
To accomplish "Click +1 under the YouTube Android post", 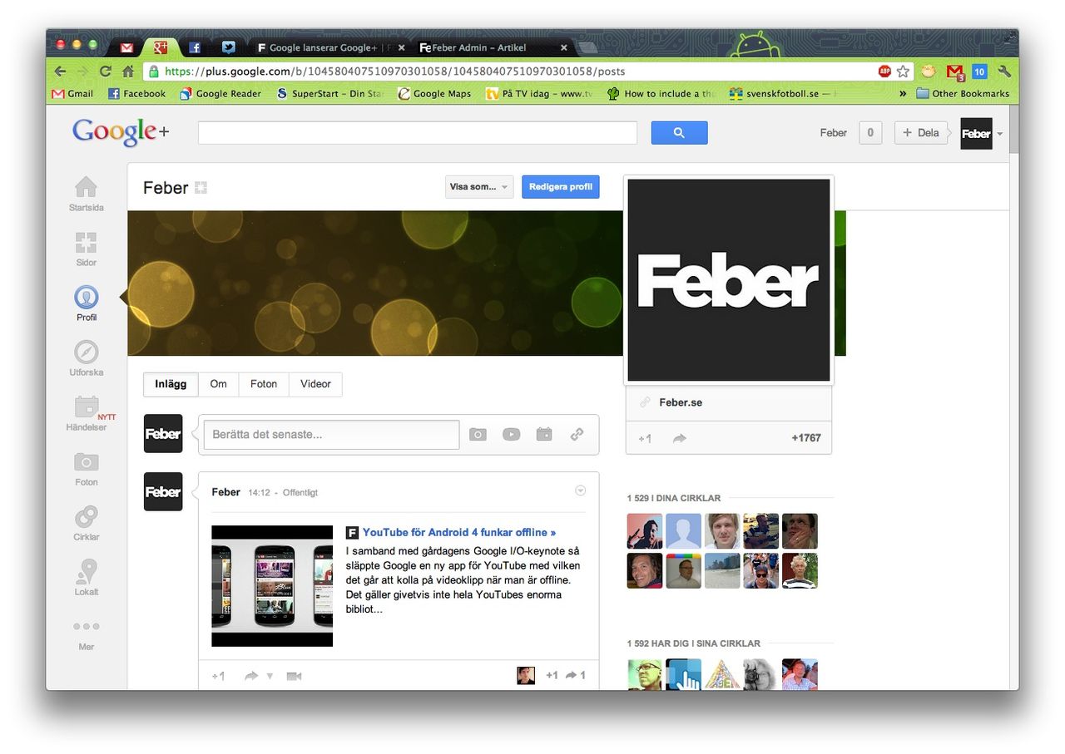I will click(218, 676).
